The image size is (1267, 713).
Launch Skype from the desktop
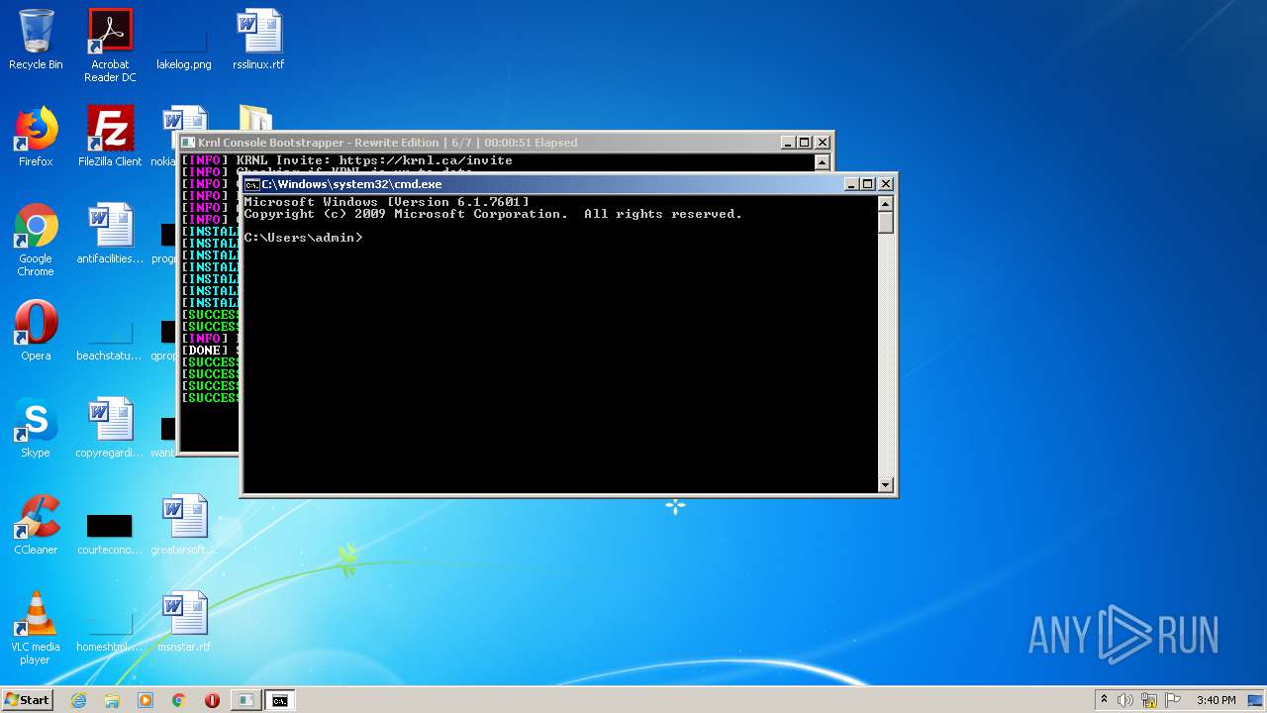[x=36, y=428]
